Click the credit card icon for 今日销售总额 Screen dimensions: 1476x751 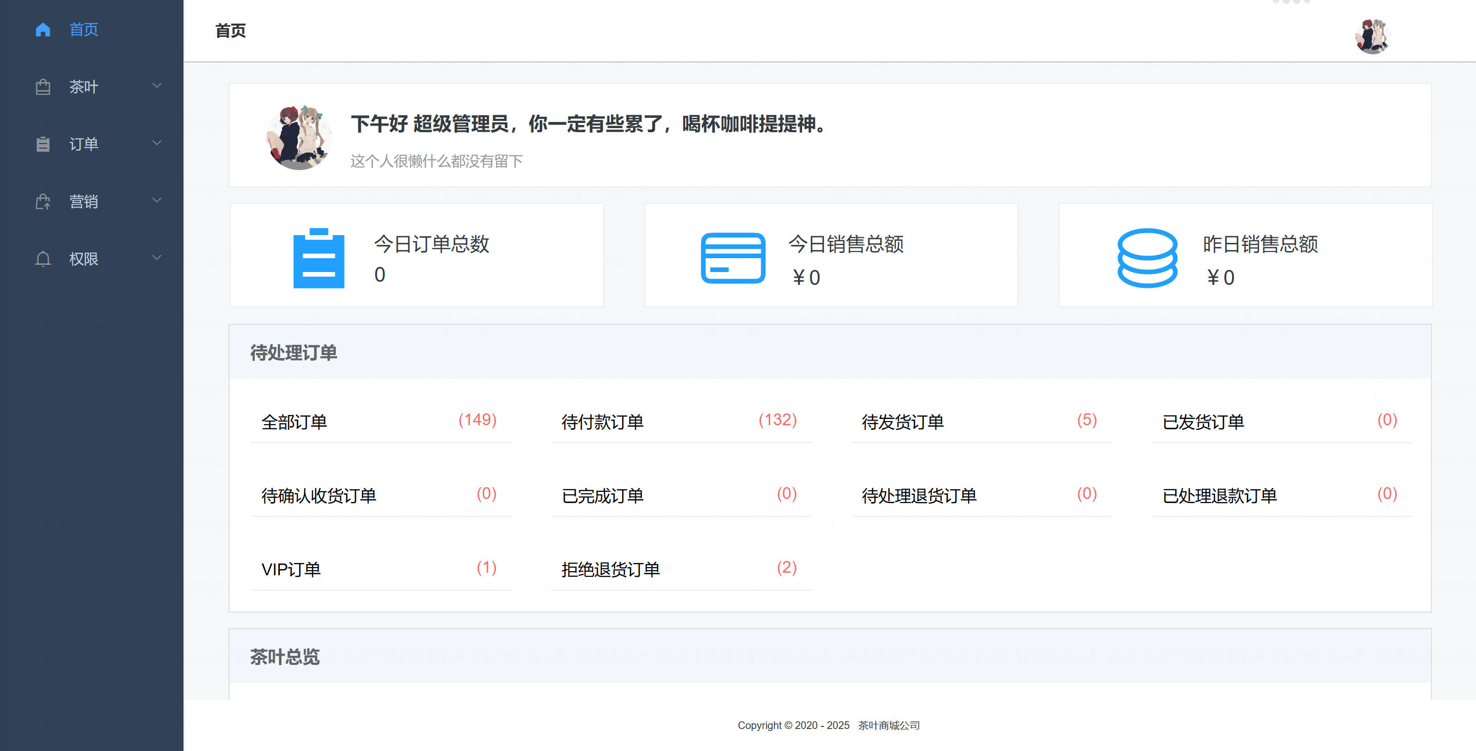click(x=733, y=258)
